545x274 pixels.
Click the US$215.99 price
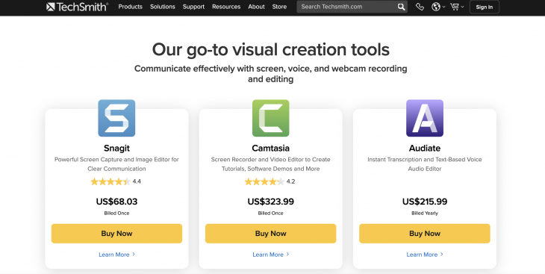tap(425, 202)
